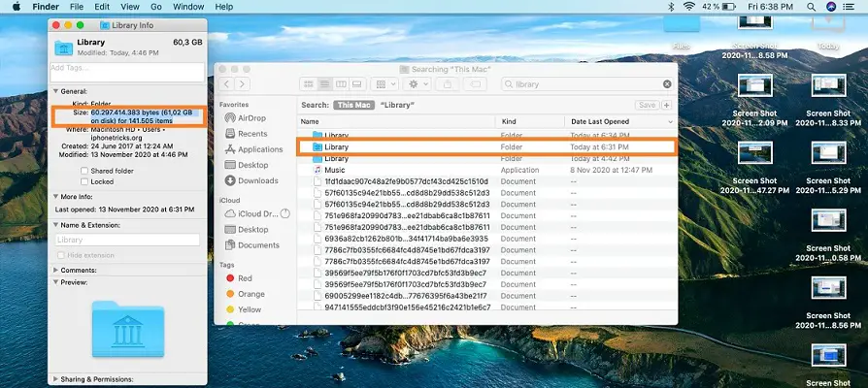Open the Downloads sidebar folder
Screen dimensions: 868x388
click(257, 180)
